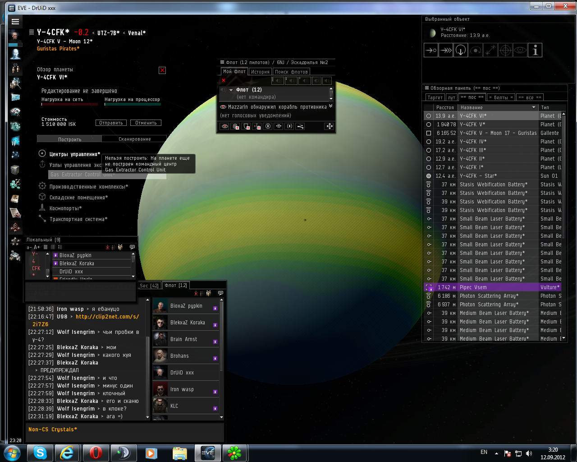Toggle the three-dot voice speaker in fleet window
577x462 pixels.
coord(278,81)
